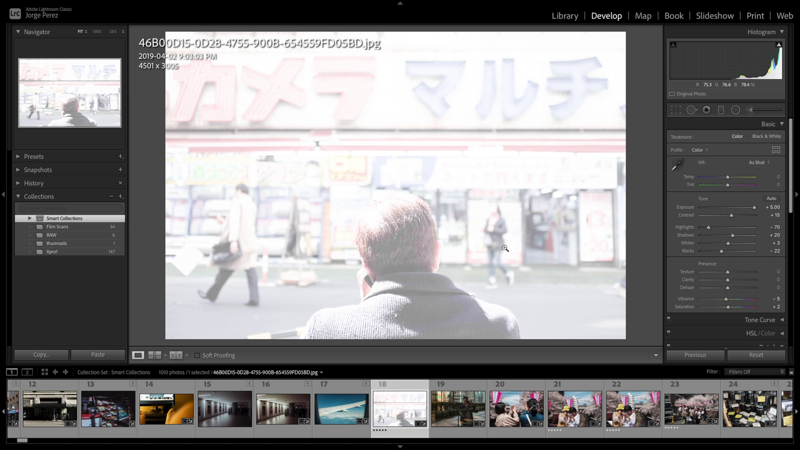Open the Profile Color dropdown
Screen dimensions: 800x450
pos(700,150)
